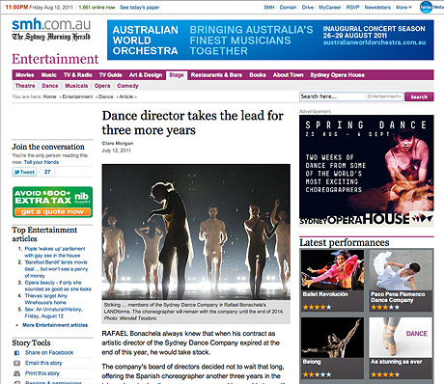This screenshot has width=444, height=384.
Task: Click the nib get a quote now button
Action: (x=52, y=212)
